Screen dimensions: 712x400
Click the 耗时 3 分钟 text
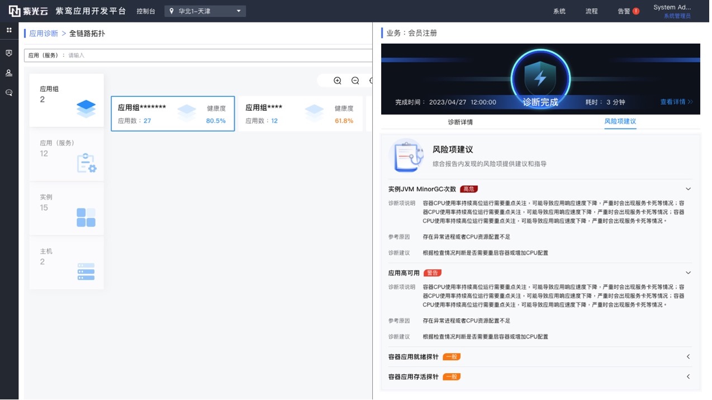tap(607, 103)
